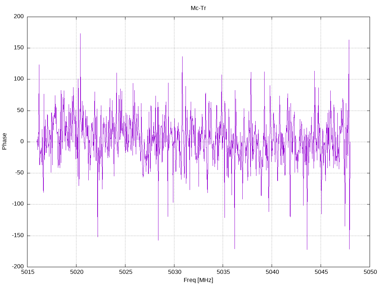Click the y-axis tick label '-100'
This screenshot has width=380, height=285.
[18, 204]
